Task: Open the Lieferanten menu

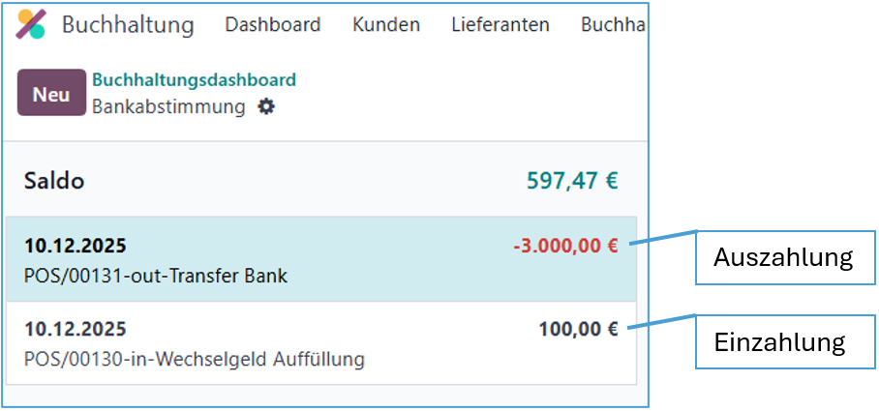Action: 500,25
